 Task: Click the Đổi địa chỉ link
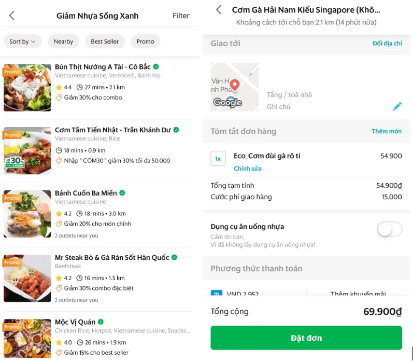click(x=387, y=44)
